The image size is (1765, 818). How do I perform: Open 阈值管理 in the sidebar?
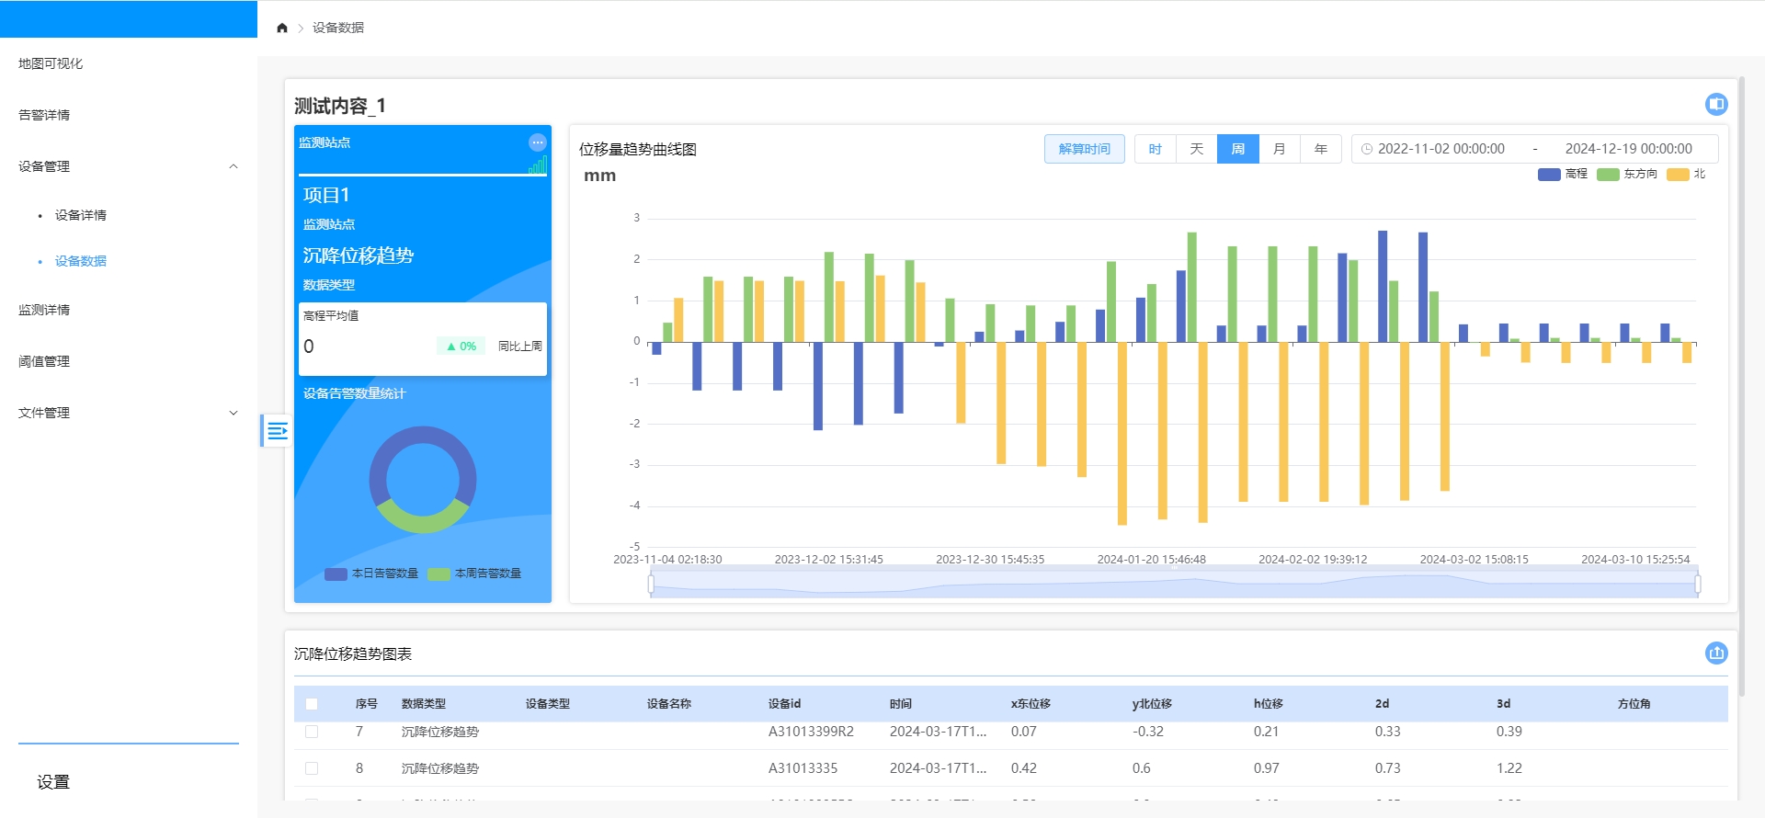tap(44, 361)
